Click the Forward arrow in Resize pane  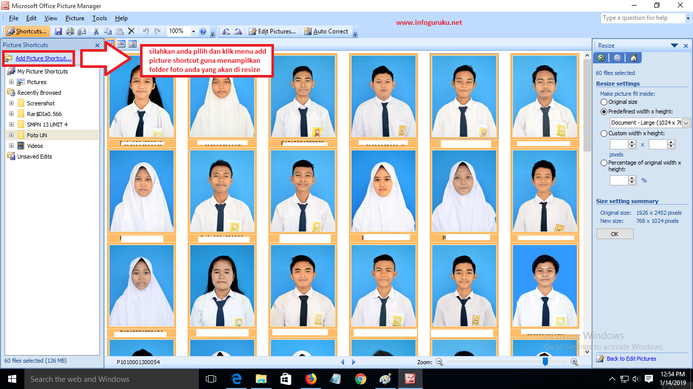[617, 58]
